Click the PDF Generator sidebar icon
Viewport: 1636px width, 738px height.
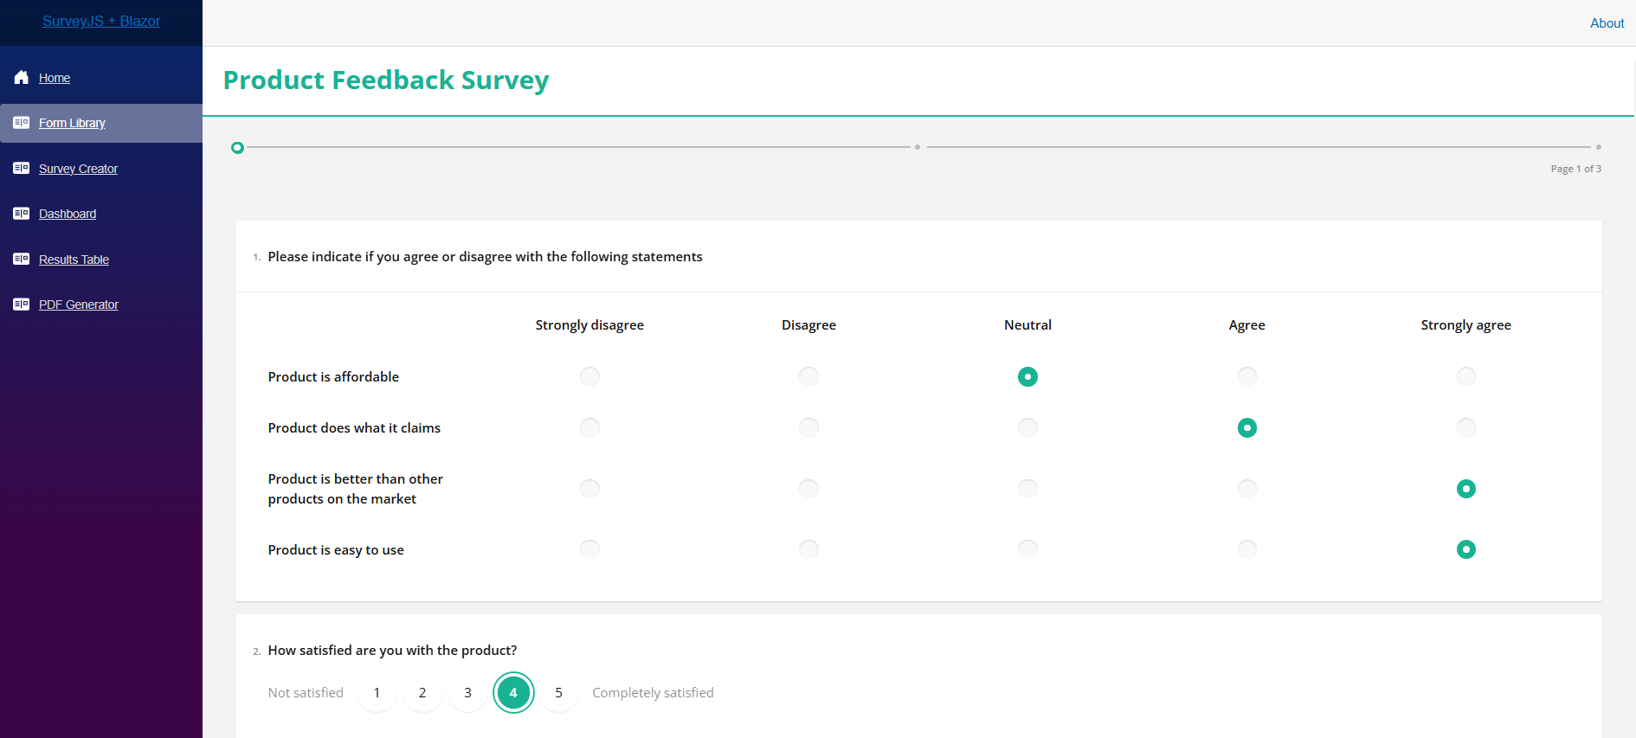click(22, 305)
